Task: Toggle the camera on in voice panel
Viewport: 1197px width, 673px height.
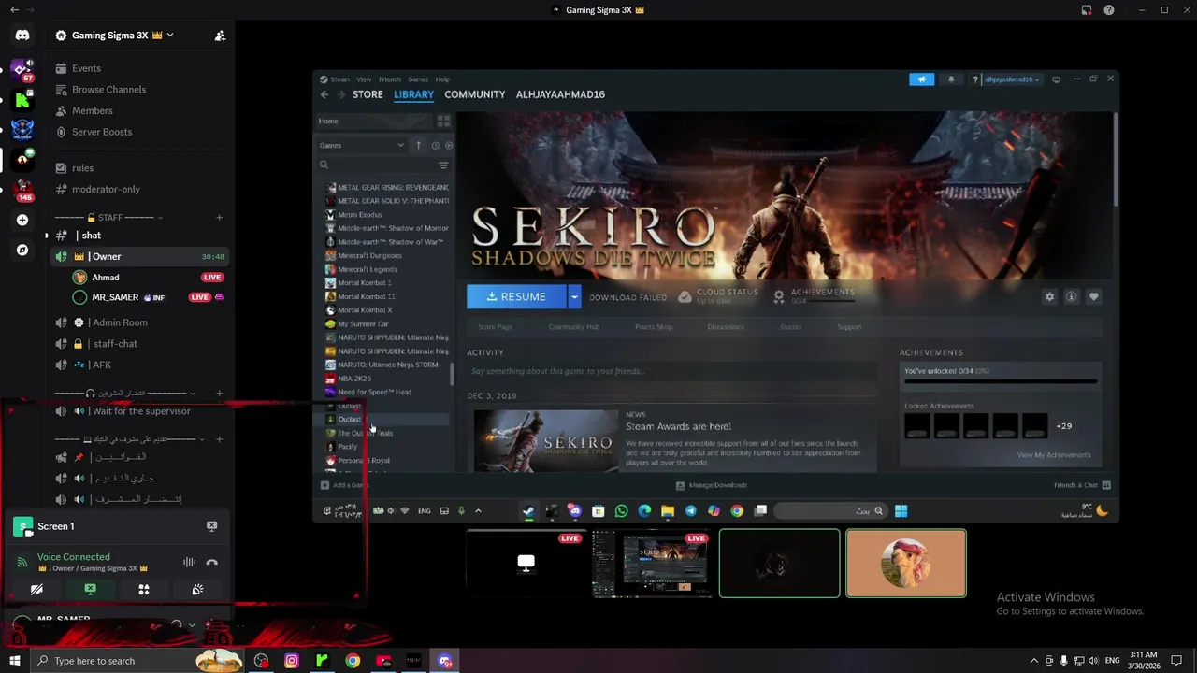Action: click(36, 590)
